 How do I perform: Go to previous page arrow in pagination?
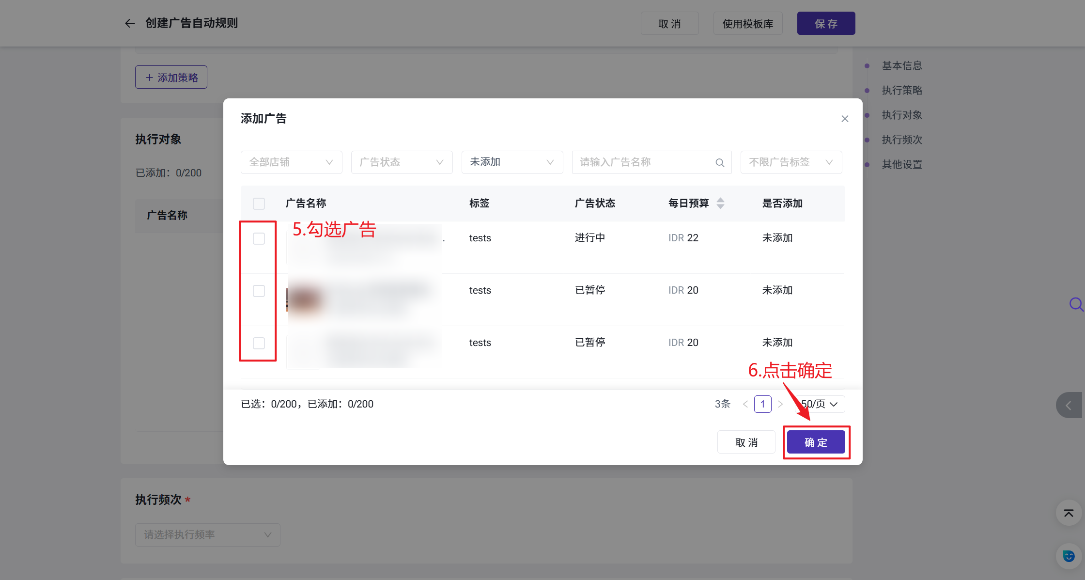click(x=745, y=404)
